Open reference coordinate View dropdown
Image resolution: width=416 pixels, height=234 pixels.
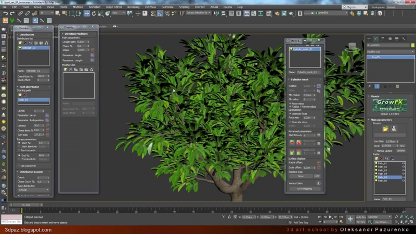[x=119, y=12]
